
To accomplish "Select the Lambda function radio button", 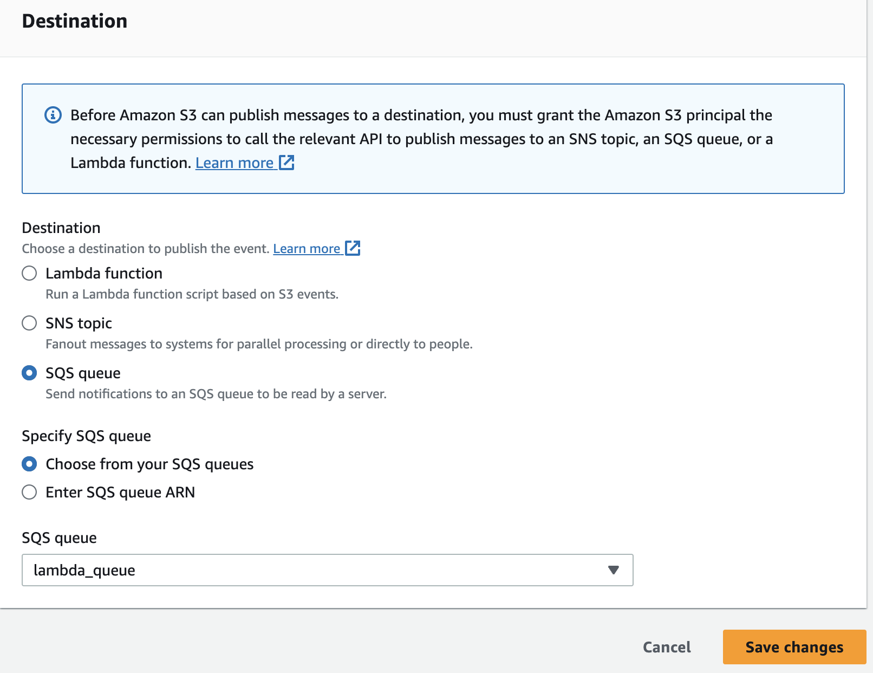I will [29, 273].
